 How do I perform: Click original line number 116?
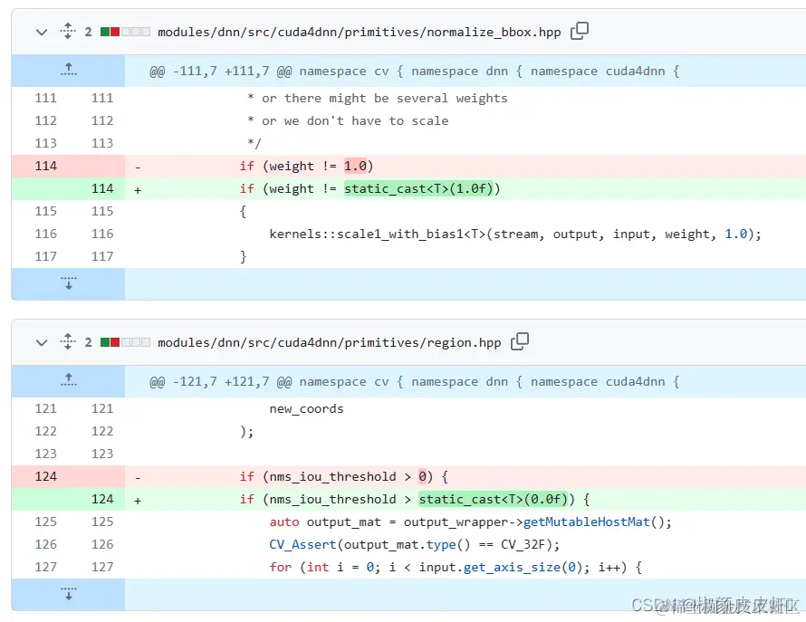[46, 234]
